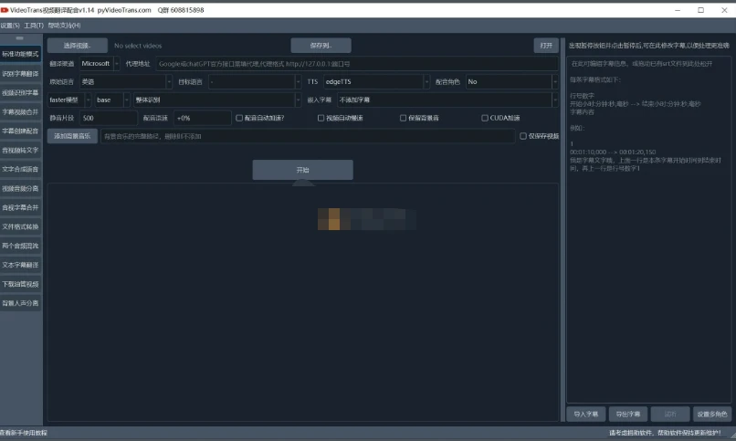Click the 开始 start button
Viewport: 736px width, 441px height.
pyautogui.click(x=302, y=170)
